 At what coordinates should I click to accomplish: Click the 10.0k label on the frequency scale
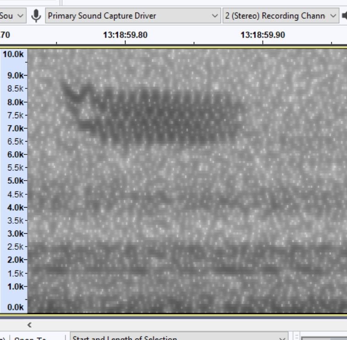(13, 54)
